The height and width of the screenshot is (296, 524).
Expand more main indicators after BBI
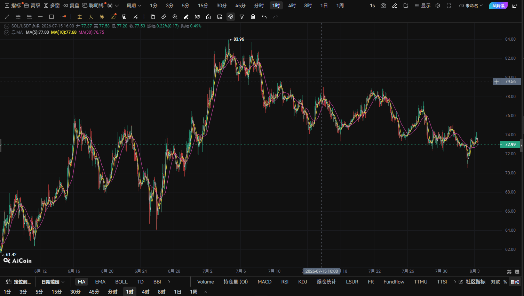coord(169,282)
